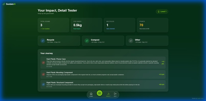Viewport: 206px width, 101px height.
Task: Open the Other category card
Action: click(x=147, y=41)
